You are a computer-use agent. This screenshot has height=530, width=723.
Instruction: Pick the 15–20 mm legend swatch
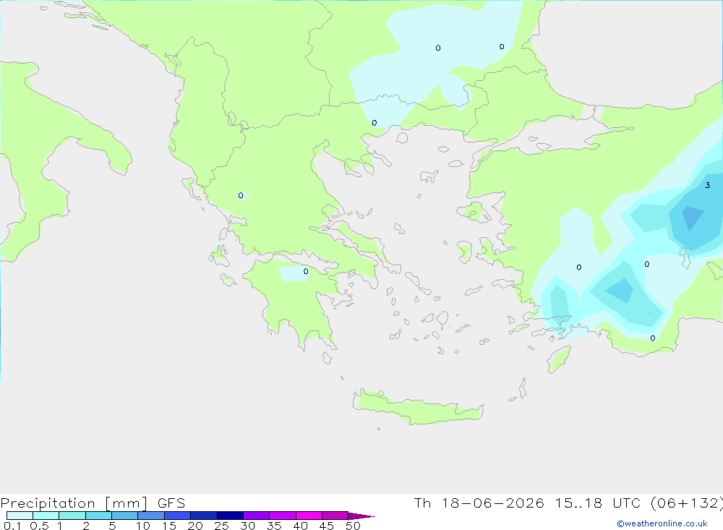(x=178, y=516)
